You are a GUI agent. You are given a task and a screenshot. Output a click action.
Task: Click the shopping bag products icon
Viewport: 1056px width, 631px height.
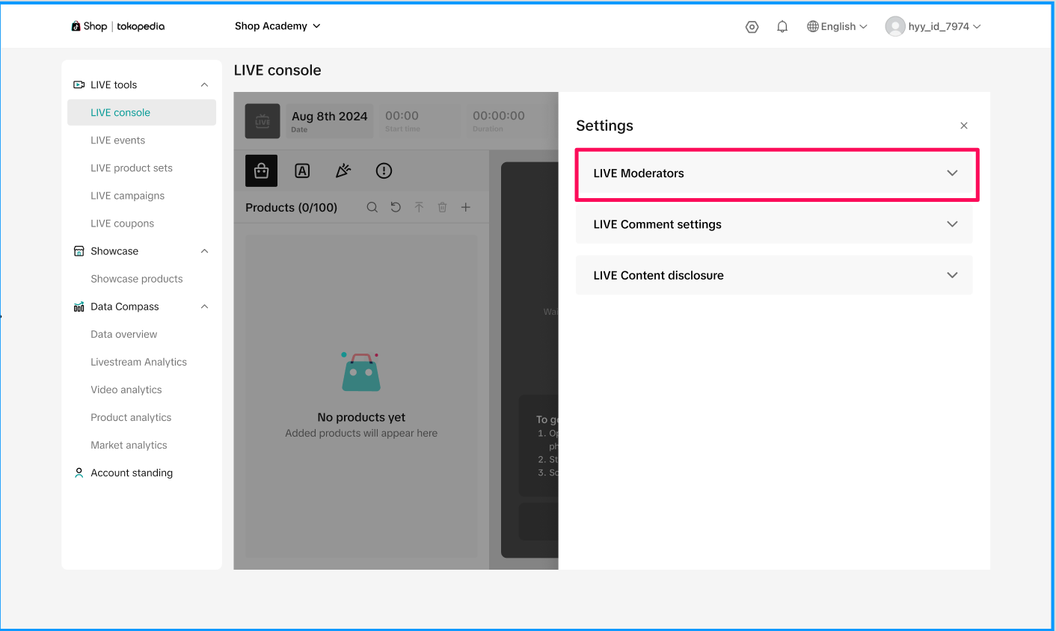(x=261, y=171)
